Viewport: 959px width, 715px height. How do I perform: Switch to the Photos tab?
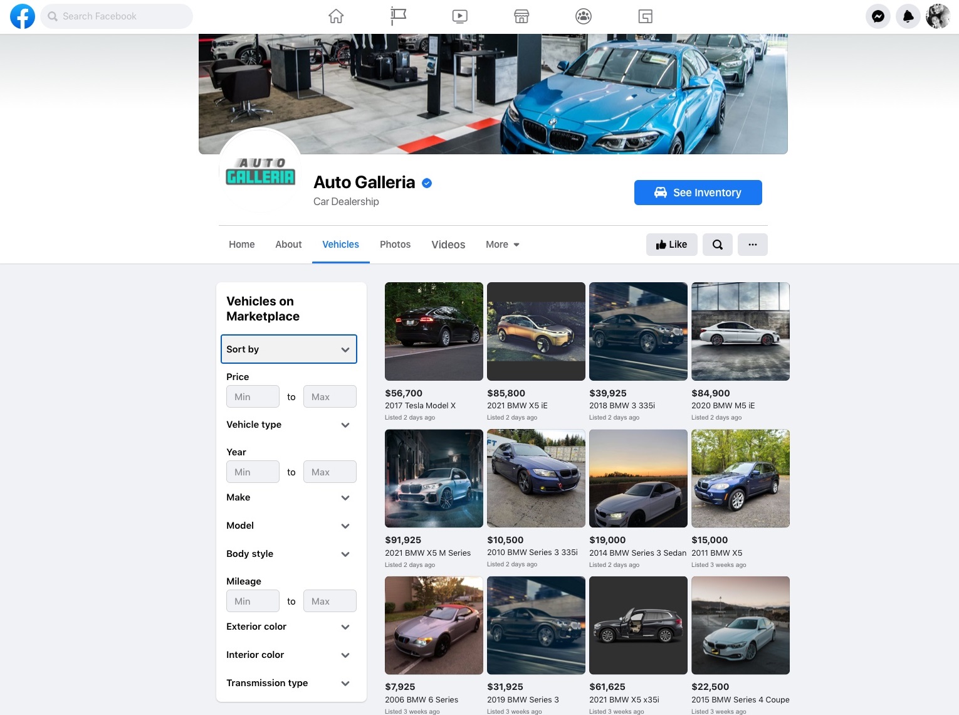396,245
